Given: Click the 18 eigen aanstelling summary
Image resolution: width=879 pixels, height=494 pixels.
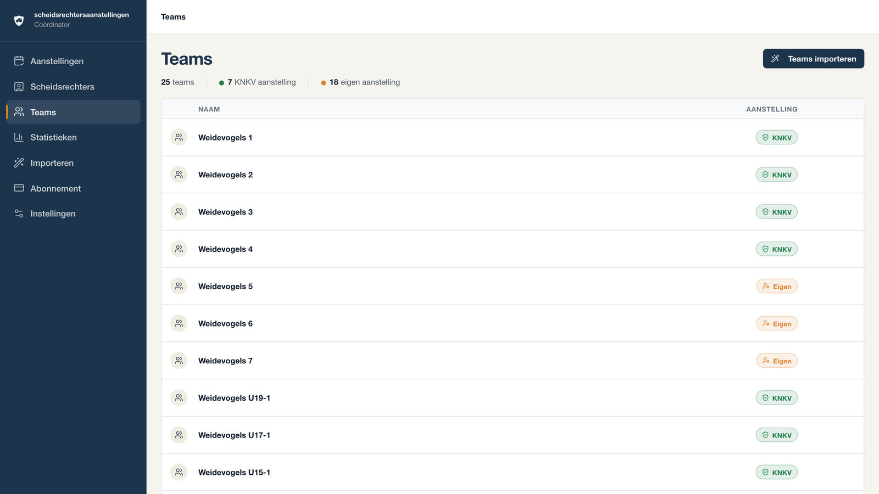Looking at the screenshot, I should click(360, 82).
